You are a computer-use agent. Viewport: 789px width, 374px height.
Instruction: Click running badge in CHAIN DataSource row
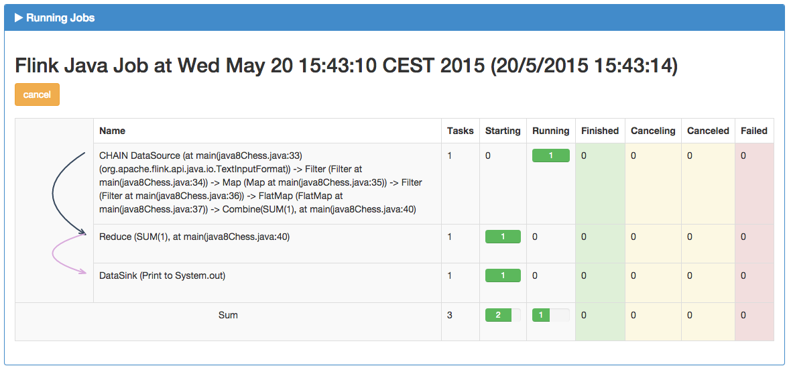550,155
